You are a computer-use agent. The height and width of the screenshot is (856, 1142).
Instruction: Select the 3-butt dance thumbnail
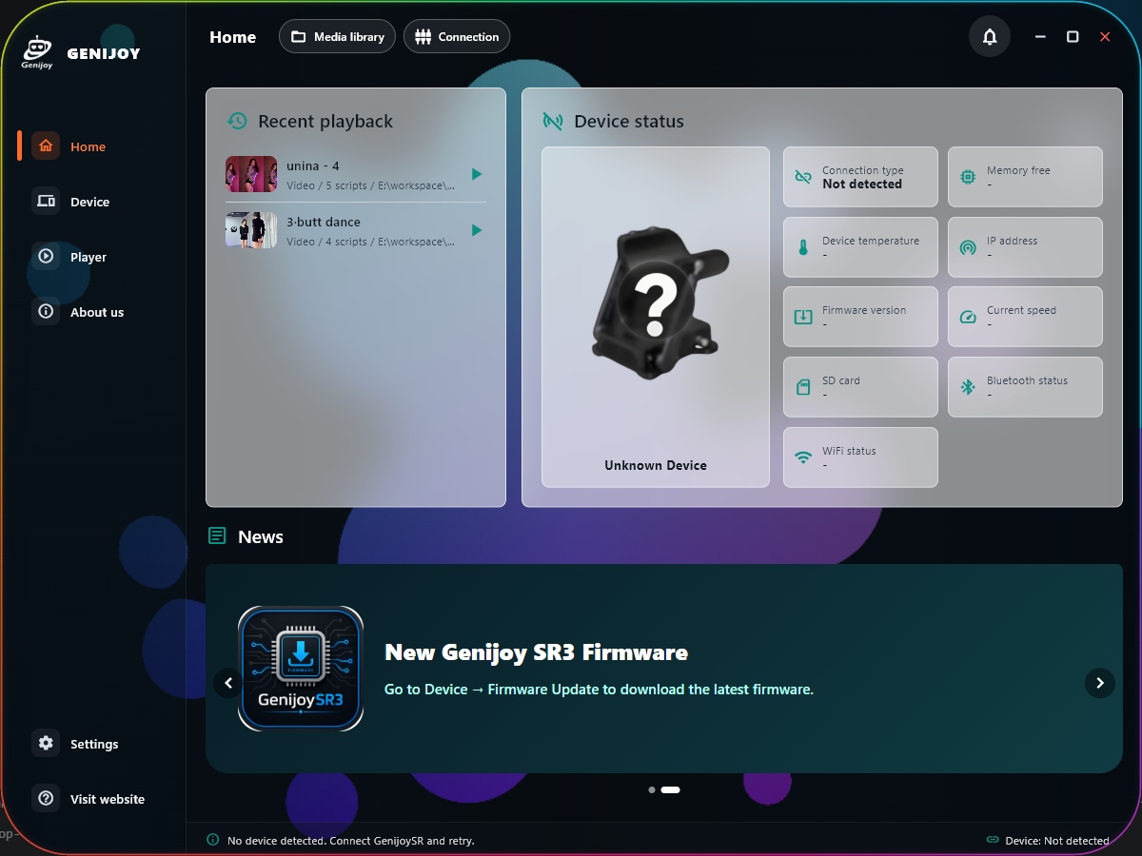point(251,230)
